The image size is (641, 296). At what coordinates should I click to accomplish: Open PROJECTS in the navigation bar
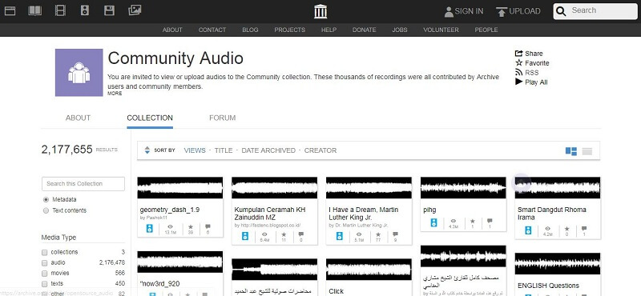[x=290, y=30]
